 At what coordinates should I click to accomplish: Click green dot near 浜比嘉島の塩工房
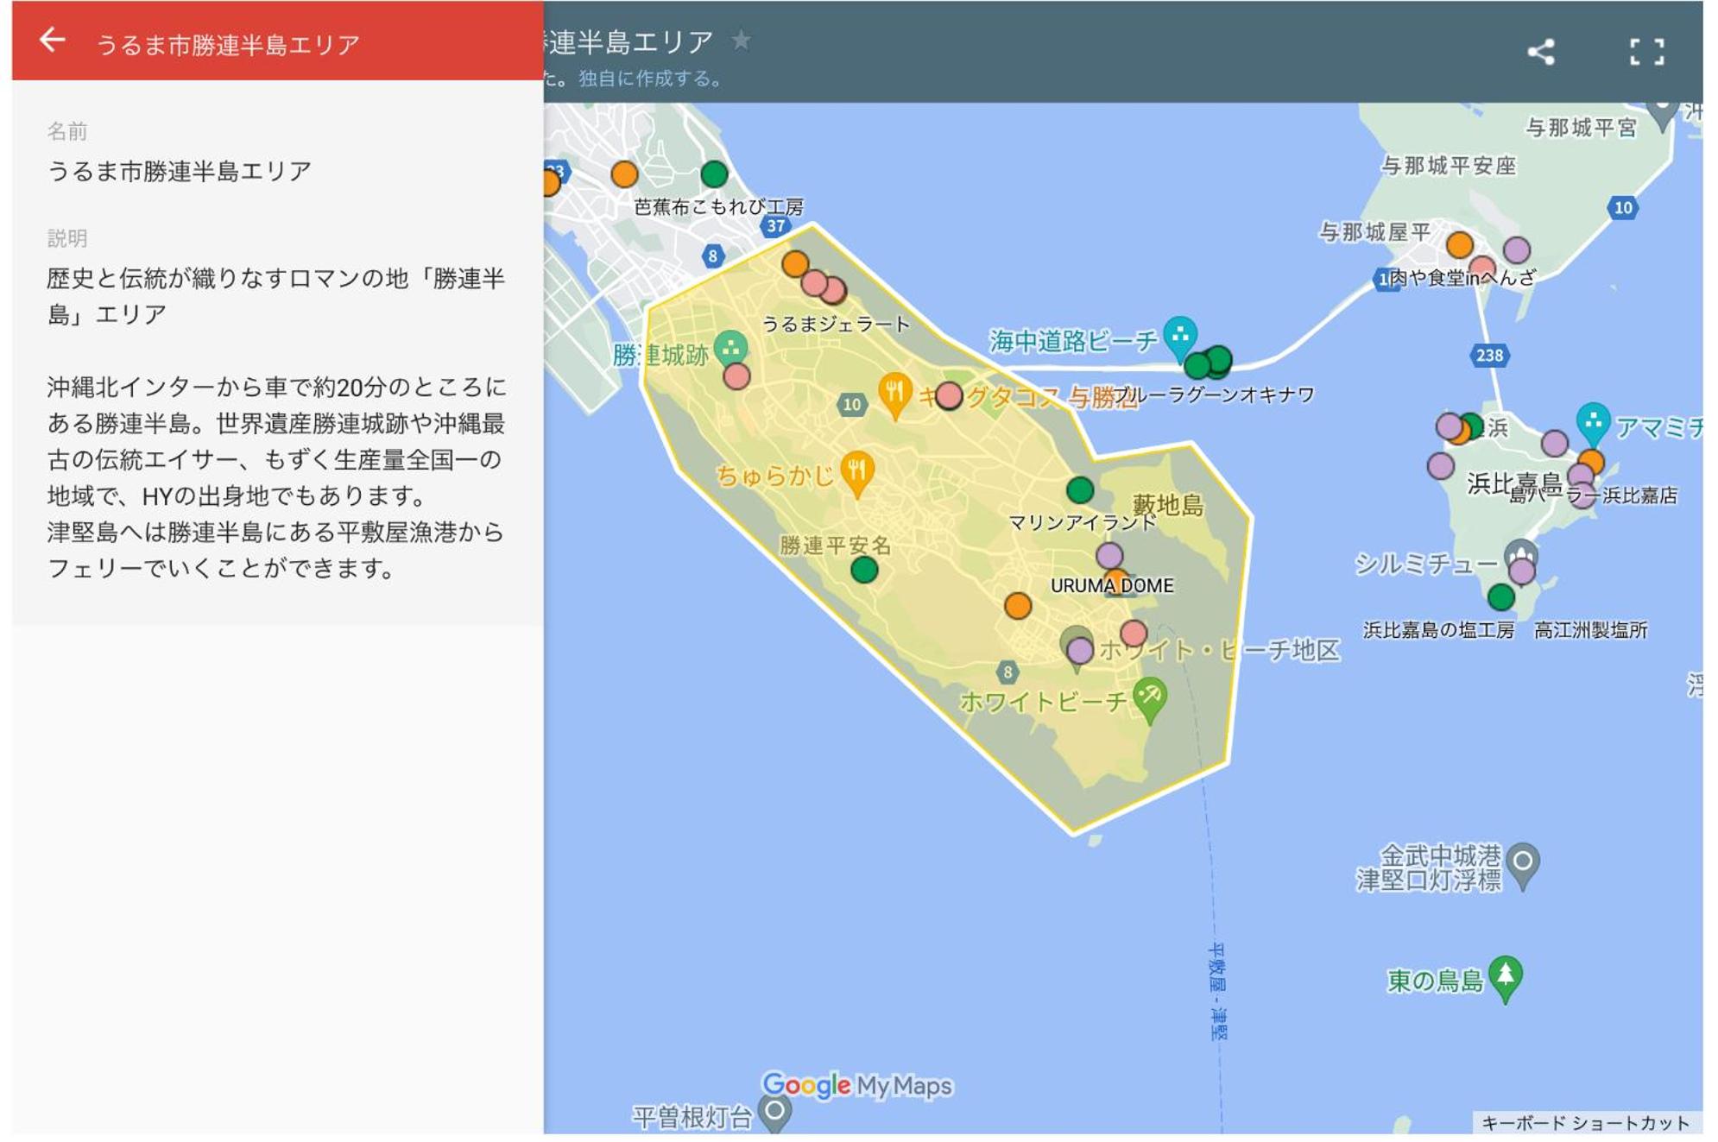tap(1501, 596)
